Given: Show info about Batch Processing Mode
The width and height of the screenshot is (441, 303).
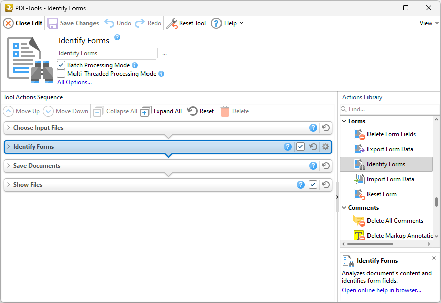Looking at the screenshot, I should [x=135, y=65].
